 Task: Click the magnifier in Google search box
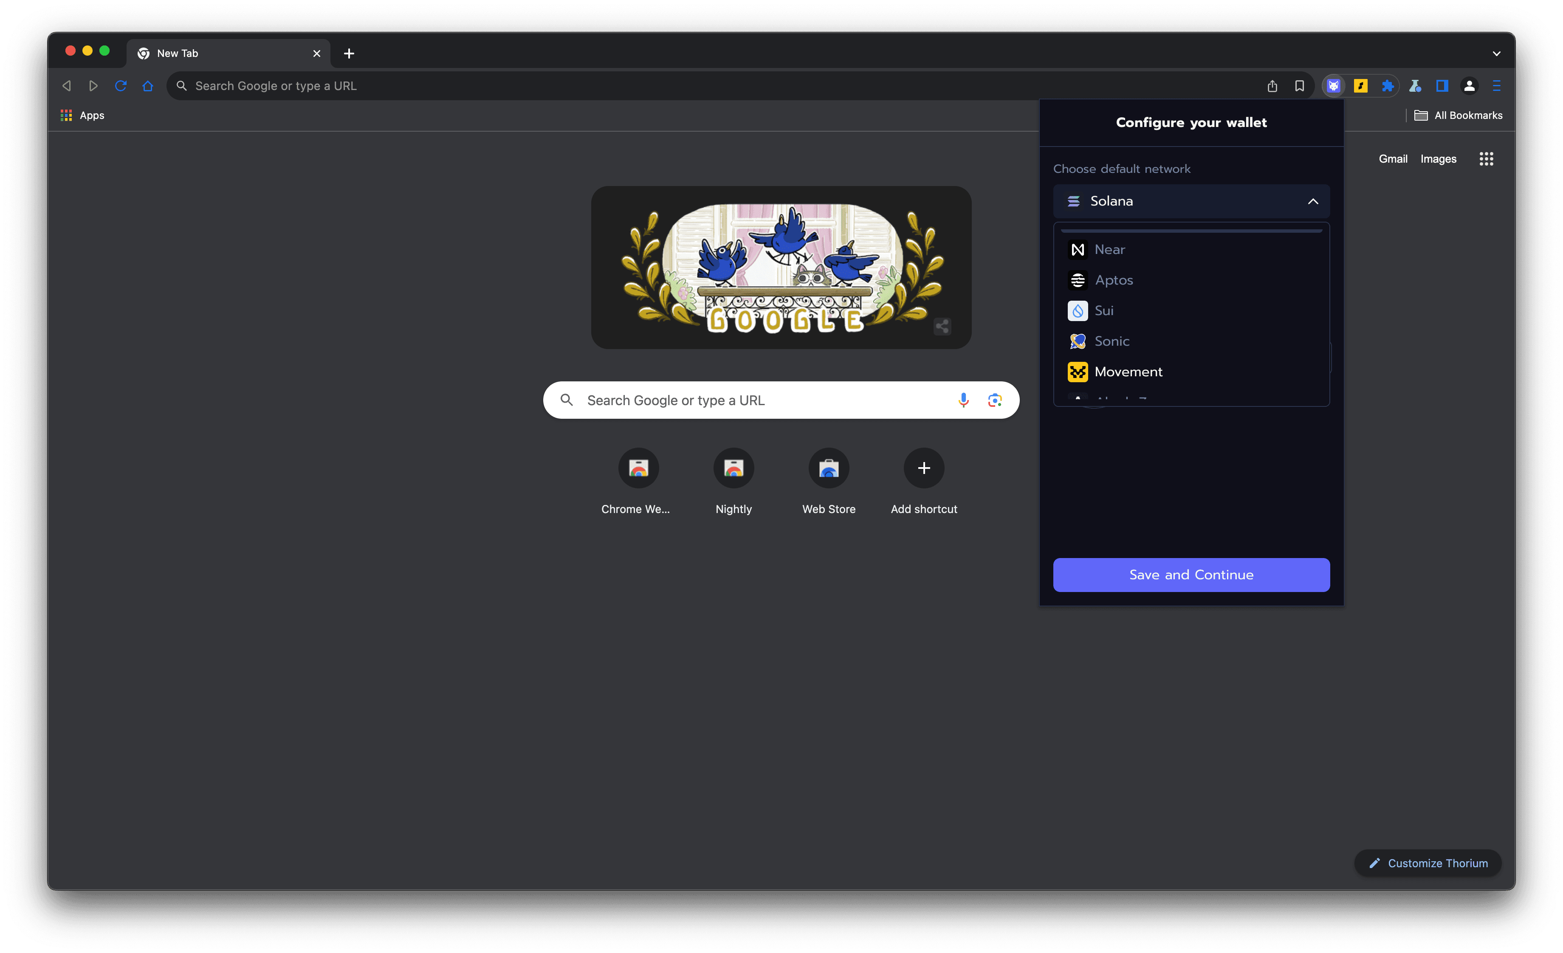click(x=567, y=400)
